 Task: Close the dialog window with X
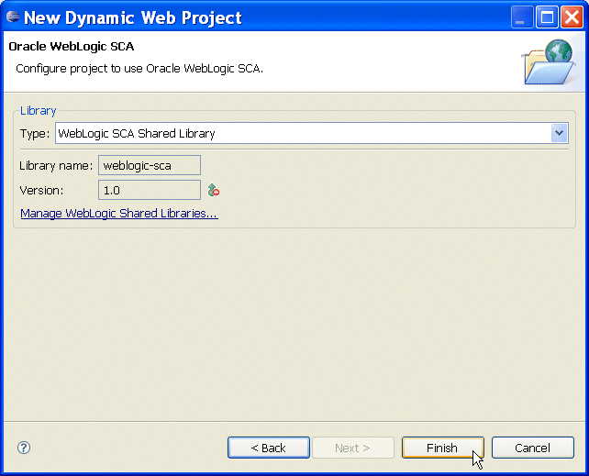pyautogui.click(x=572, y=17)
